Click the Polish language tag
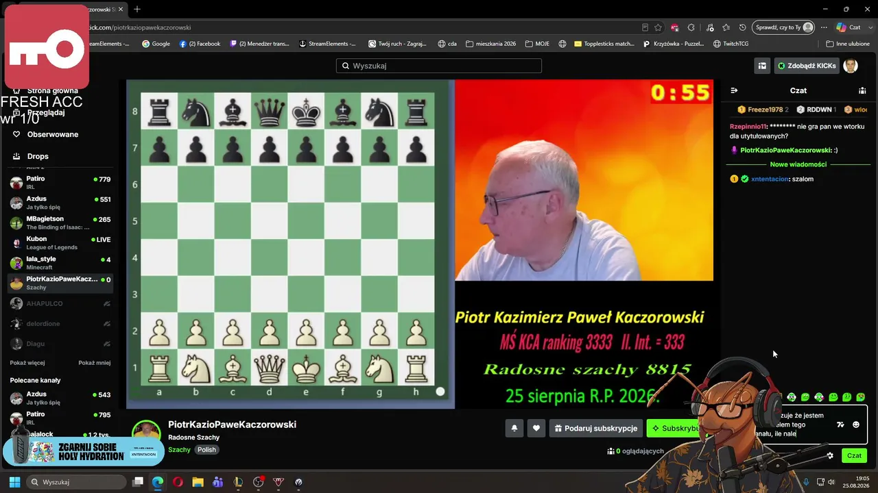The width and height of the screenshot is (878, 493). [x=206, y=450]
